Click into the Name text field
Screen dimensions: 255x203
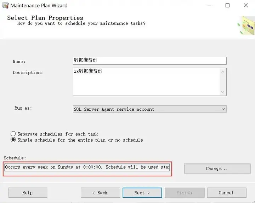(x=149, y=61)
